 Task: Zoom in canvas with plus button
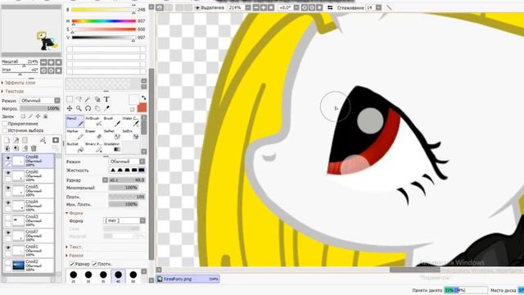coord(264,7)
